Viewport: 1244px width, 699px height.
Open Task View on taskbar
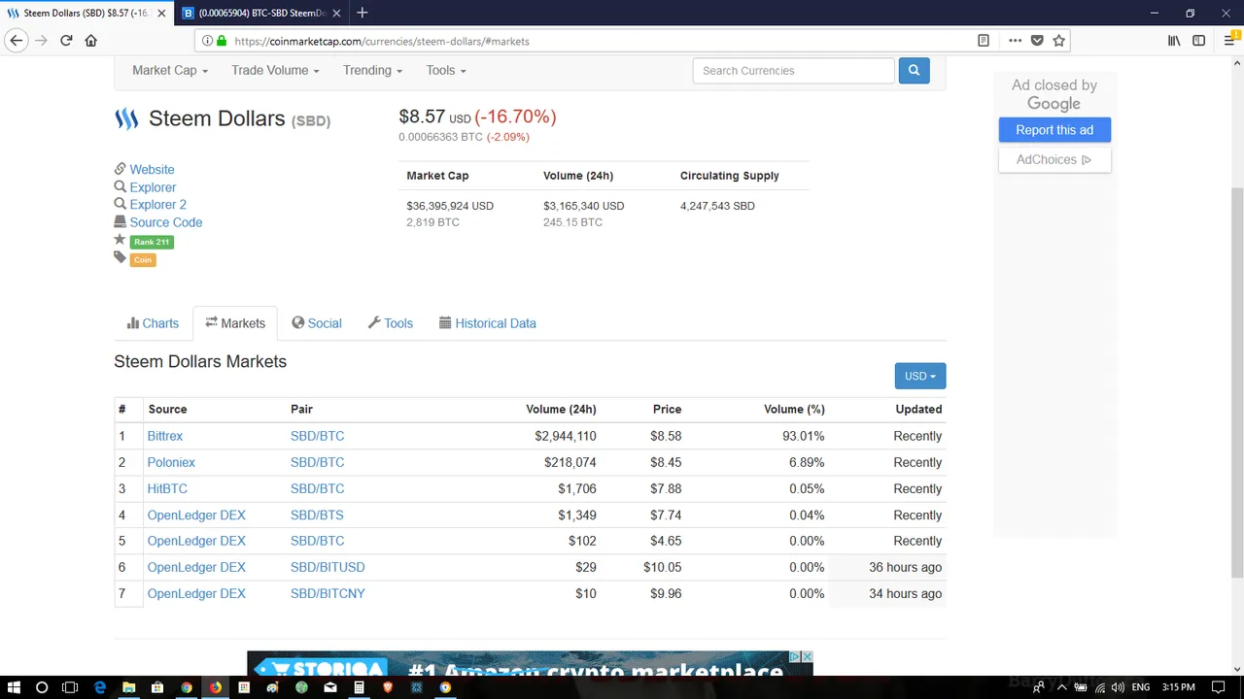tap(70, 687)
